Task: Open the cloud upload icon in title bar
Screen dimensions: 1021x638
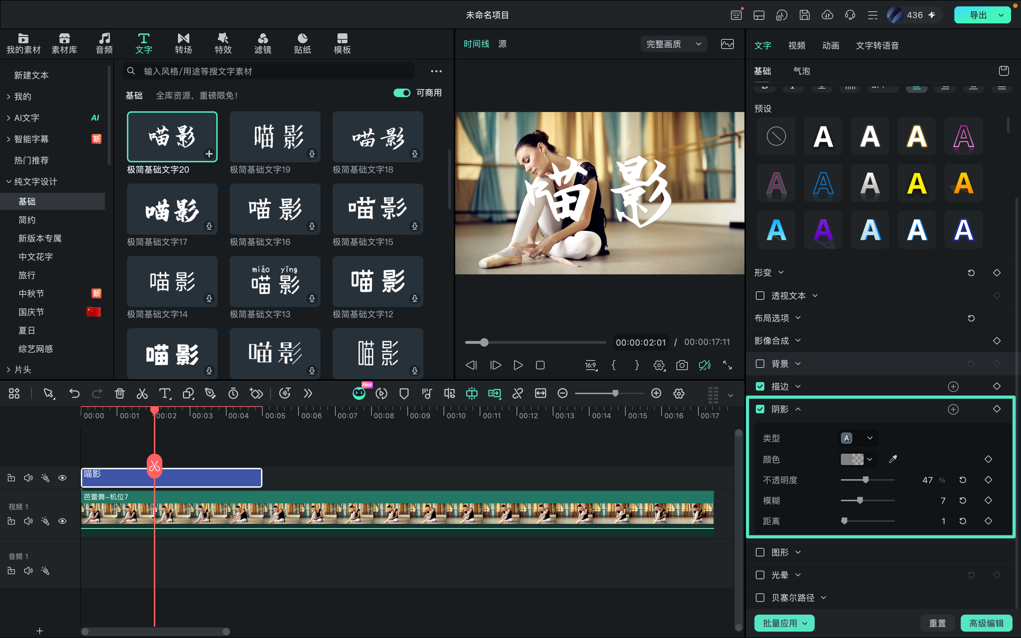Action: [x=827, y=15]
